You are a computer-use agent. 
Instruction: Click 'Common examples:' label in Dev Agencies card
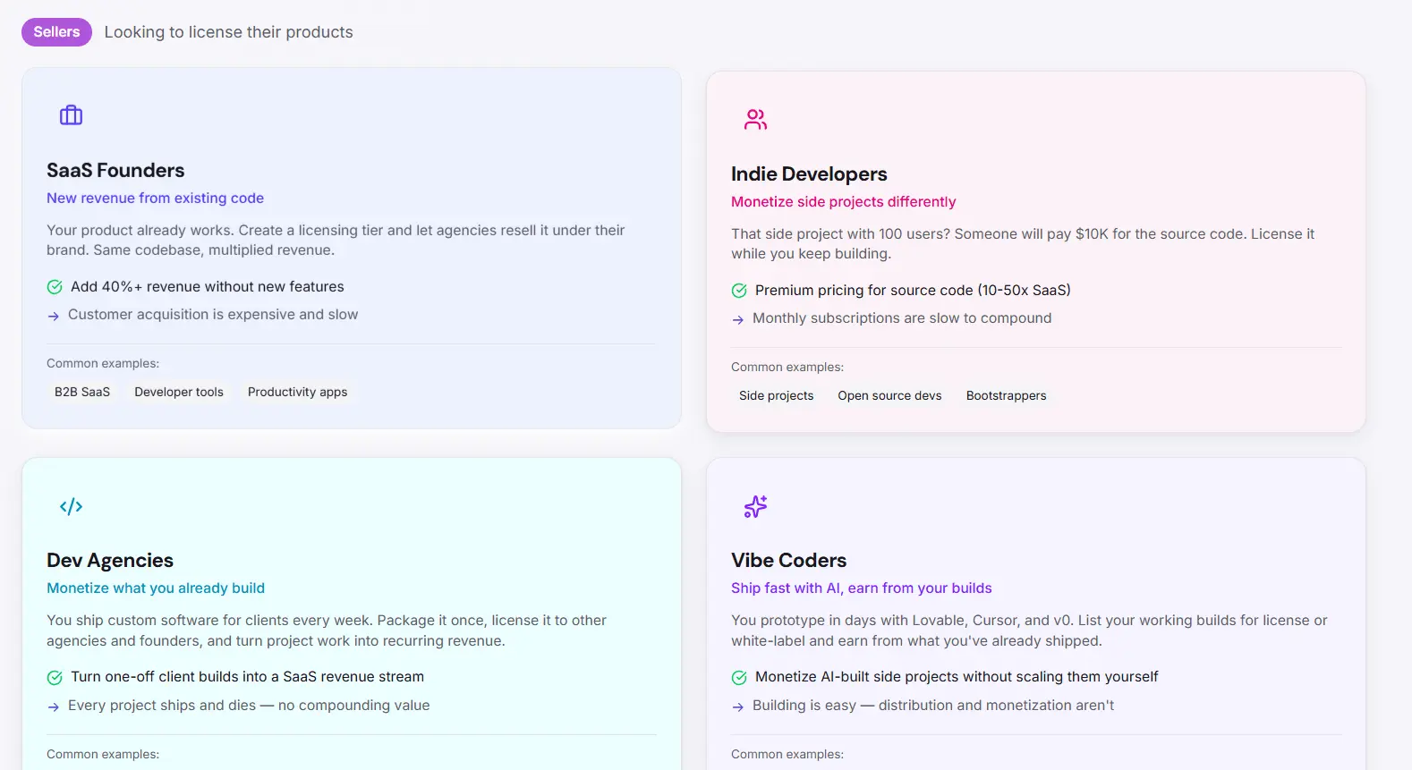[103, 754]
